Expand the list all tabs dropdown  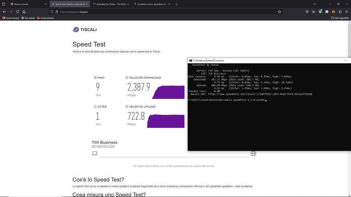pyautogui.click(x=315, y=4)
